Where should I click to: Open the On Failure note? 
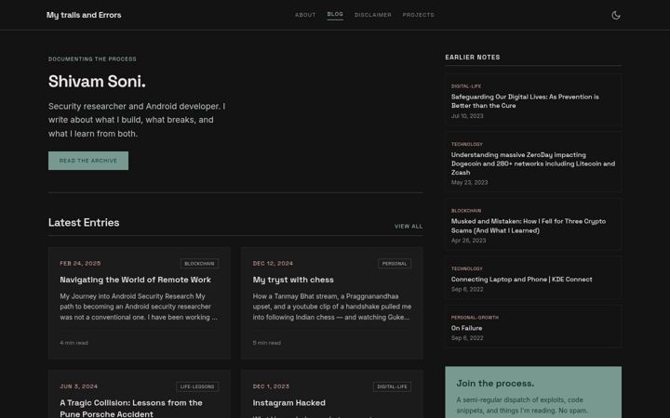tap(466, 328)
